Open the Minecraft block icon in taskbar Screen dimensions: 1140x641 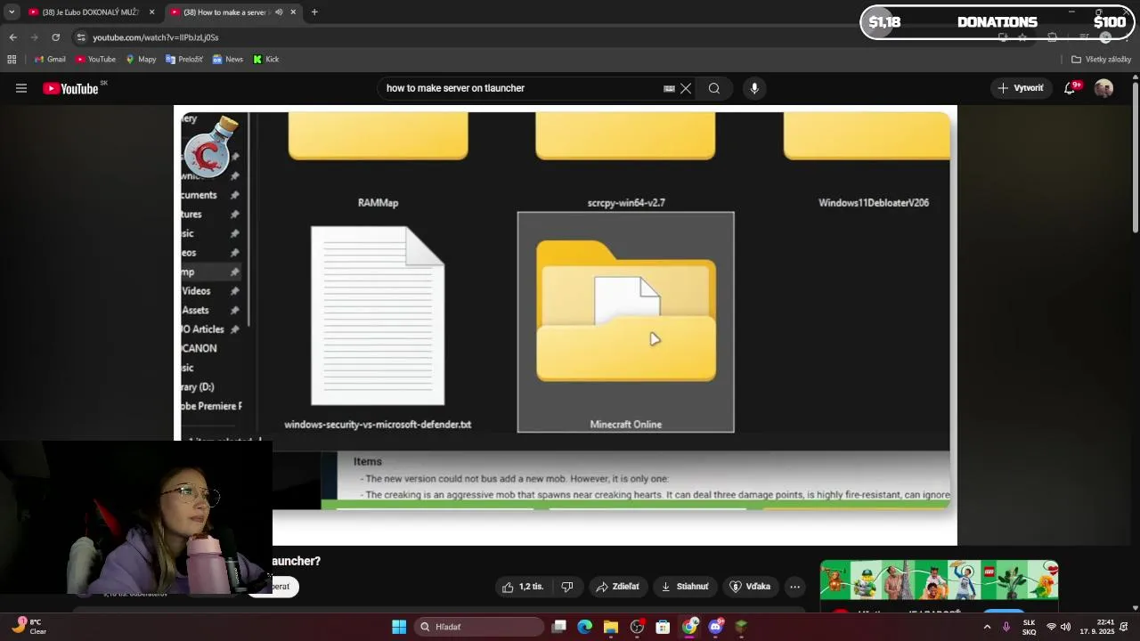tap(741, 627)
